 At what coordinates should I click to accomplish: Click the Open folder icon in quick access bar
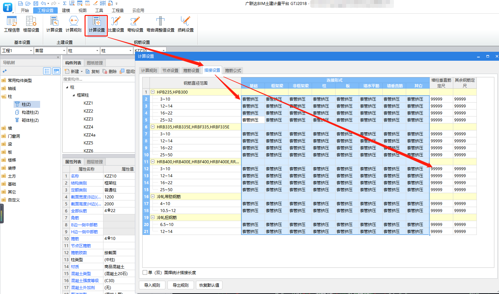28,3
